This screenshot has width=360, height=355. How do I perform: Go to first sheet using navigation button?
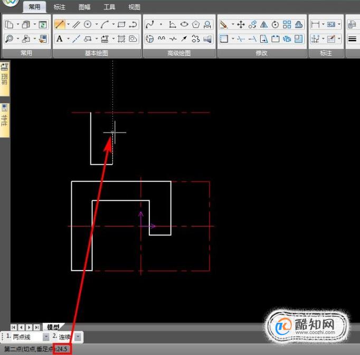click(x=14, y=327)
